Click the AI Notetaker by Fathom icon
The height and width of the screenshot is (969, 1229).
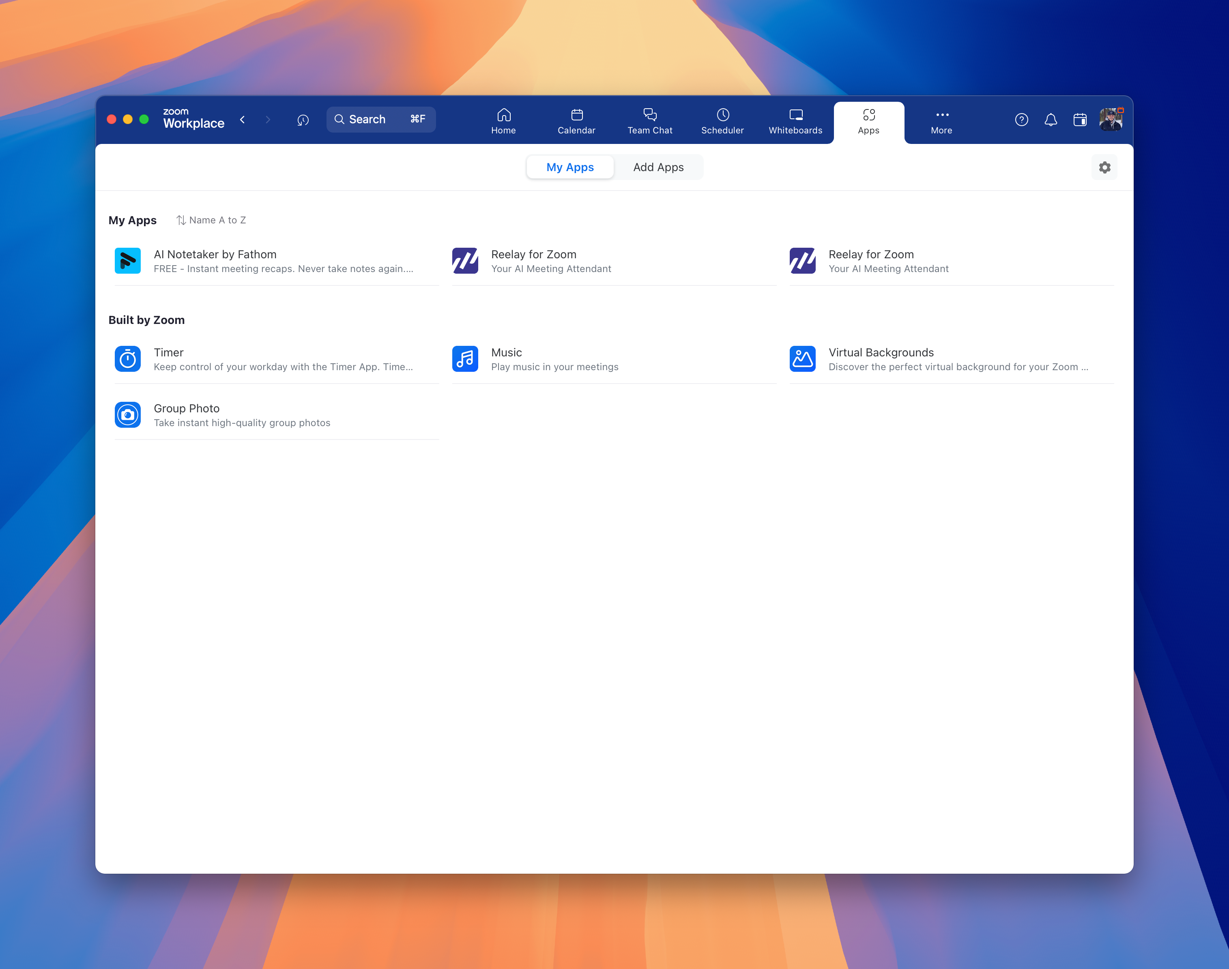[128, 261]
